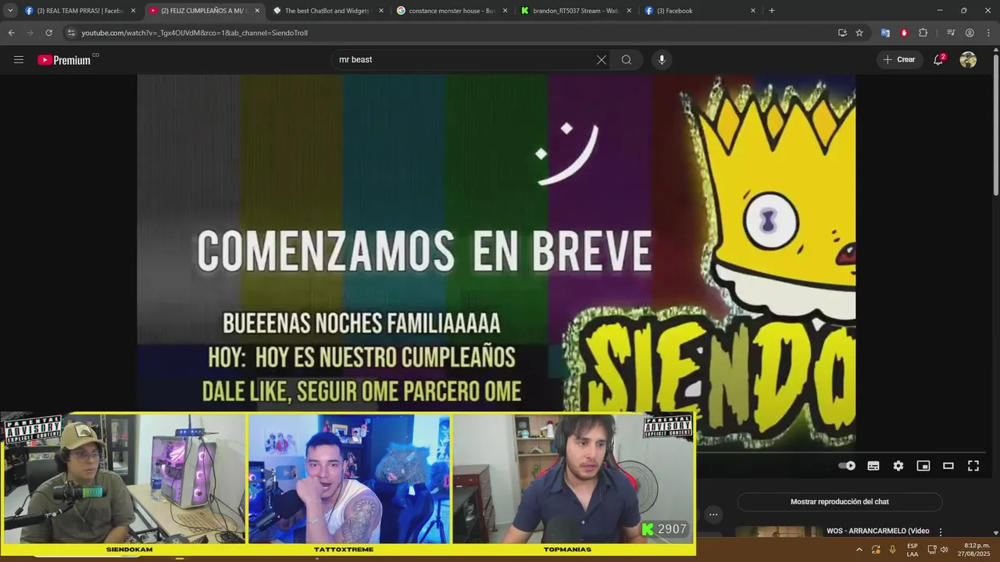Open the red hand ad-blocker extension

(x=904, y=33)
